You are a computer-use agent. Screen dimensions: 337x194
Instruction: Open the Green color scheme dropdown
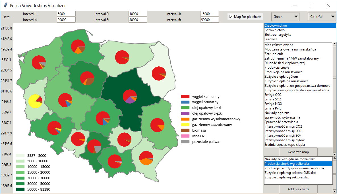(285, 17)
